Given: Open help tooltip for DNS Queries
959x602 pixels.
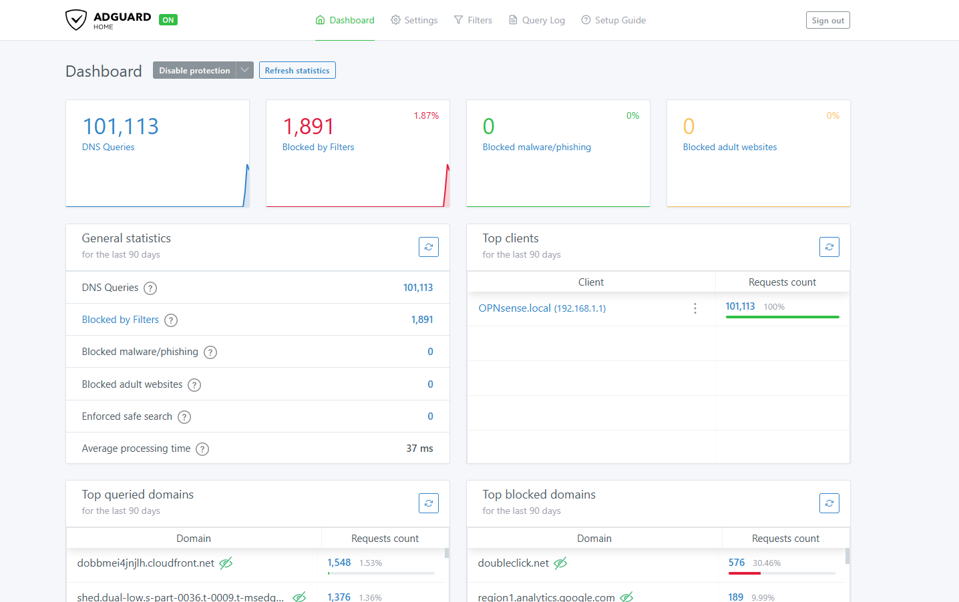Looking at the screenshot, I should tap(150, 288).
